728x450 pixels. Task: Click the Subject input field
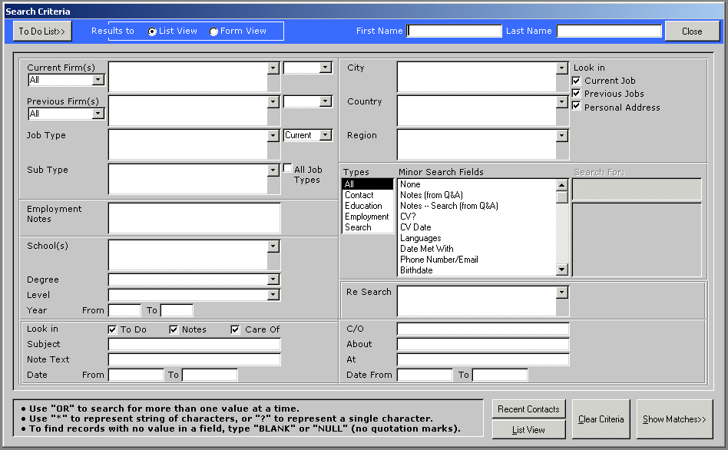[194, 344]
